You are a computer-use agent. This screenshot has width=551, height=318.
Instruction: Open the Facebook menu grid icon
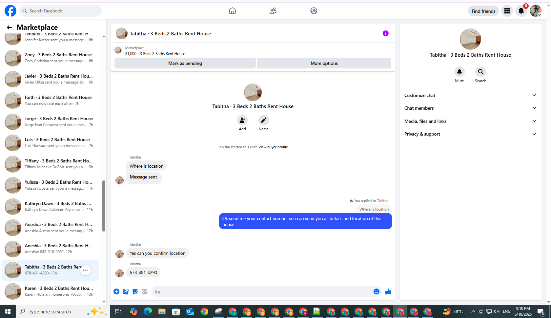tap(507, 11)
